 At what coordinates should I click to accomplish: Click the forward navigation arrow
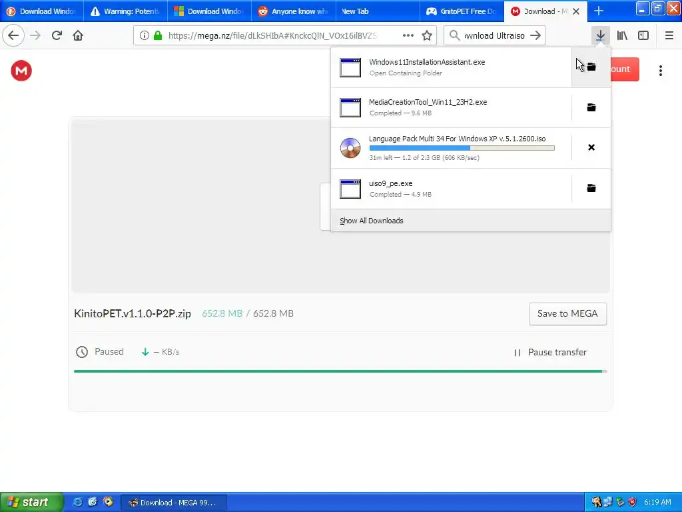click(x=36, y=35)
